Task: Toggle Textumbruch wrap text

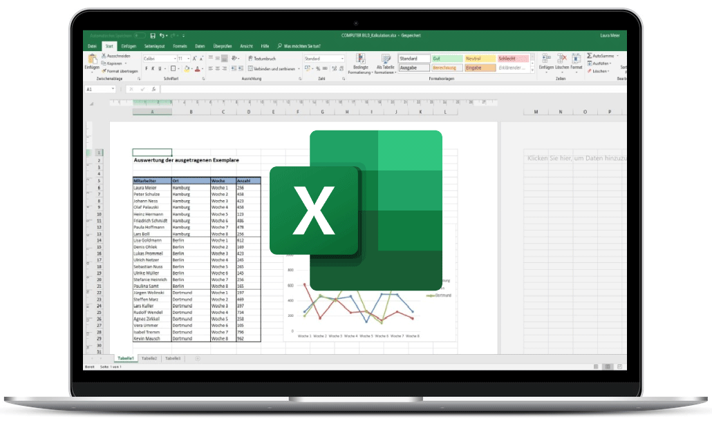Action: click(262, 59)
